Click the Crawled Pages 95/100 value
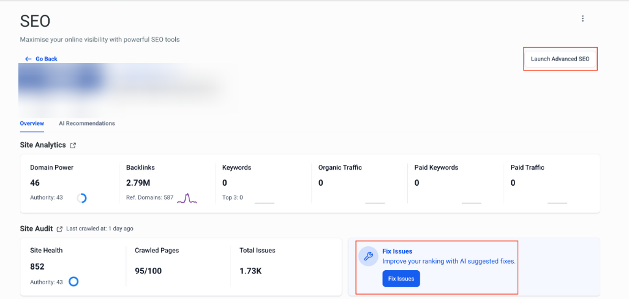The height and width of the screenshot is (299, 629). [x=148, y=271]
